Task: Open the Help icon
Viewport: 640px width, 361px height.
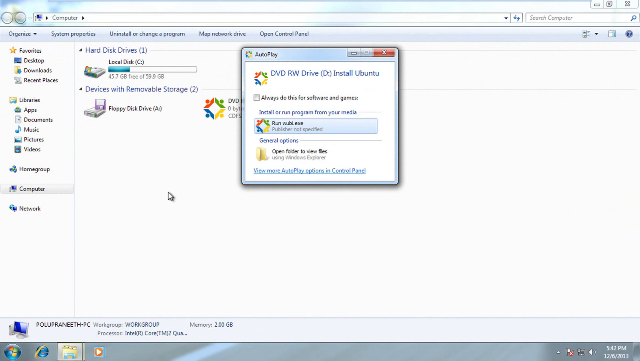Action: click(x=629, y=34)
